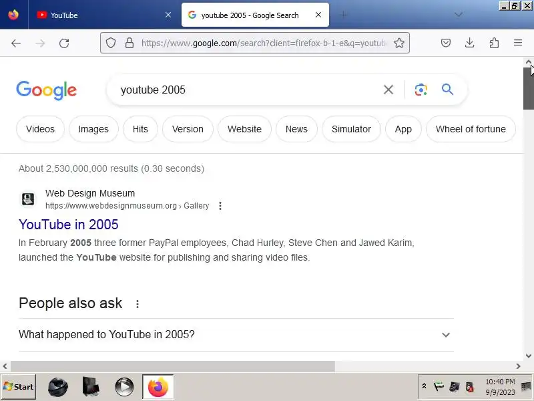Close the Google Search tab
Screen dimensions: 534x401
318,15
